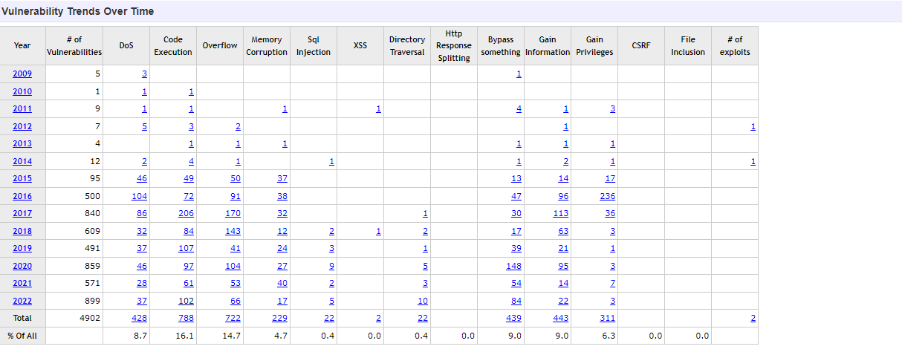The width and height of the screenshot is (902, 352).
Task: Click 2020 Sql Injection count 9
Action: (x=332, y=266)
